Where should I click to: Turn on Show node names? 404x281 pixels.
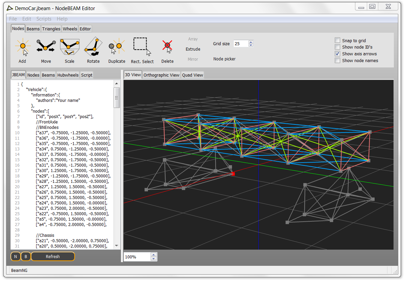pyautogui.click(x=337, y=61)
